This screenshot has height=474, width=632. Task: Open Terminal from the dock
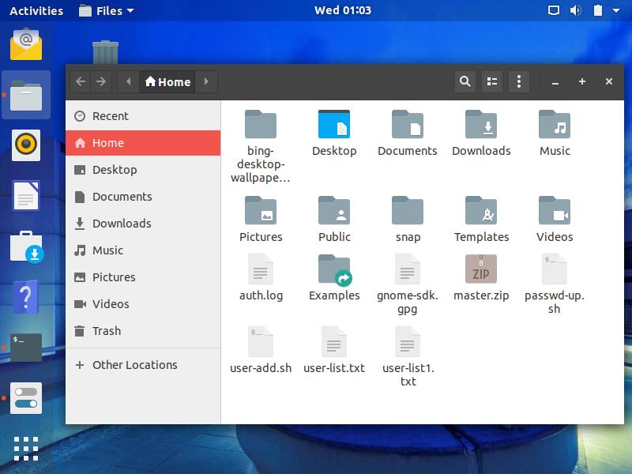coord(26,348)
